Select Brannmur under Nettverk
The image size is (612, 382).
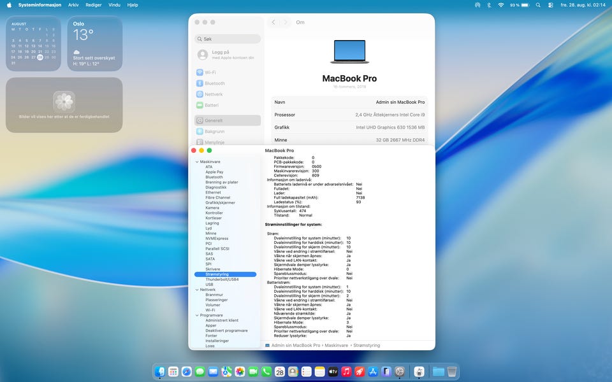coord(214,295)
